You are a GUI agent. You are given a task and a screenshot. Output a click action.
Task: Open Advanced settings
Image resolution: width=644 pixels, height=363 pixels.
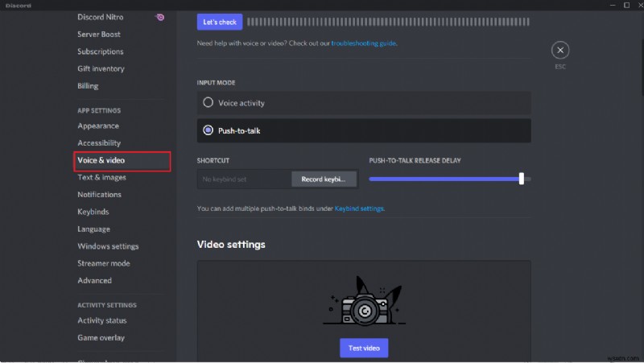[x=94, y=281]
